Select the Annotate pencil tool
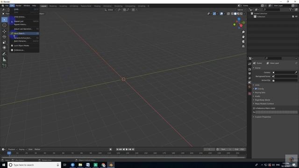Screen dimensions: 299x168 4,54
